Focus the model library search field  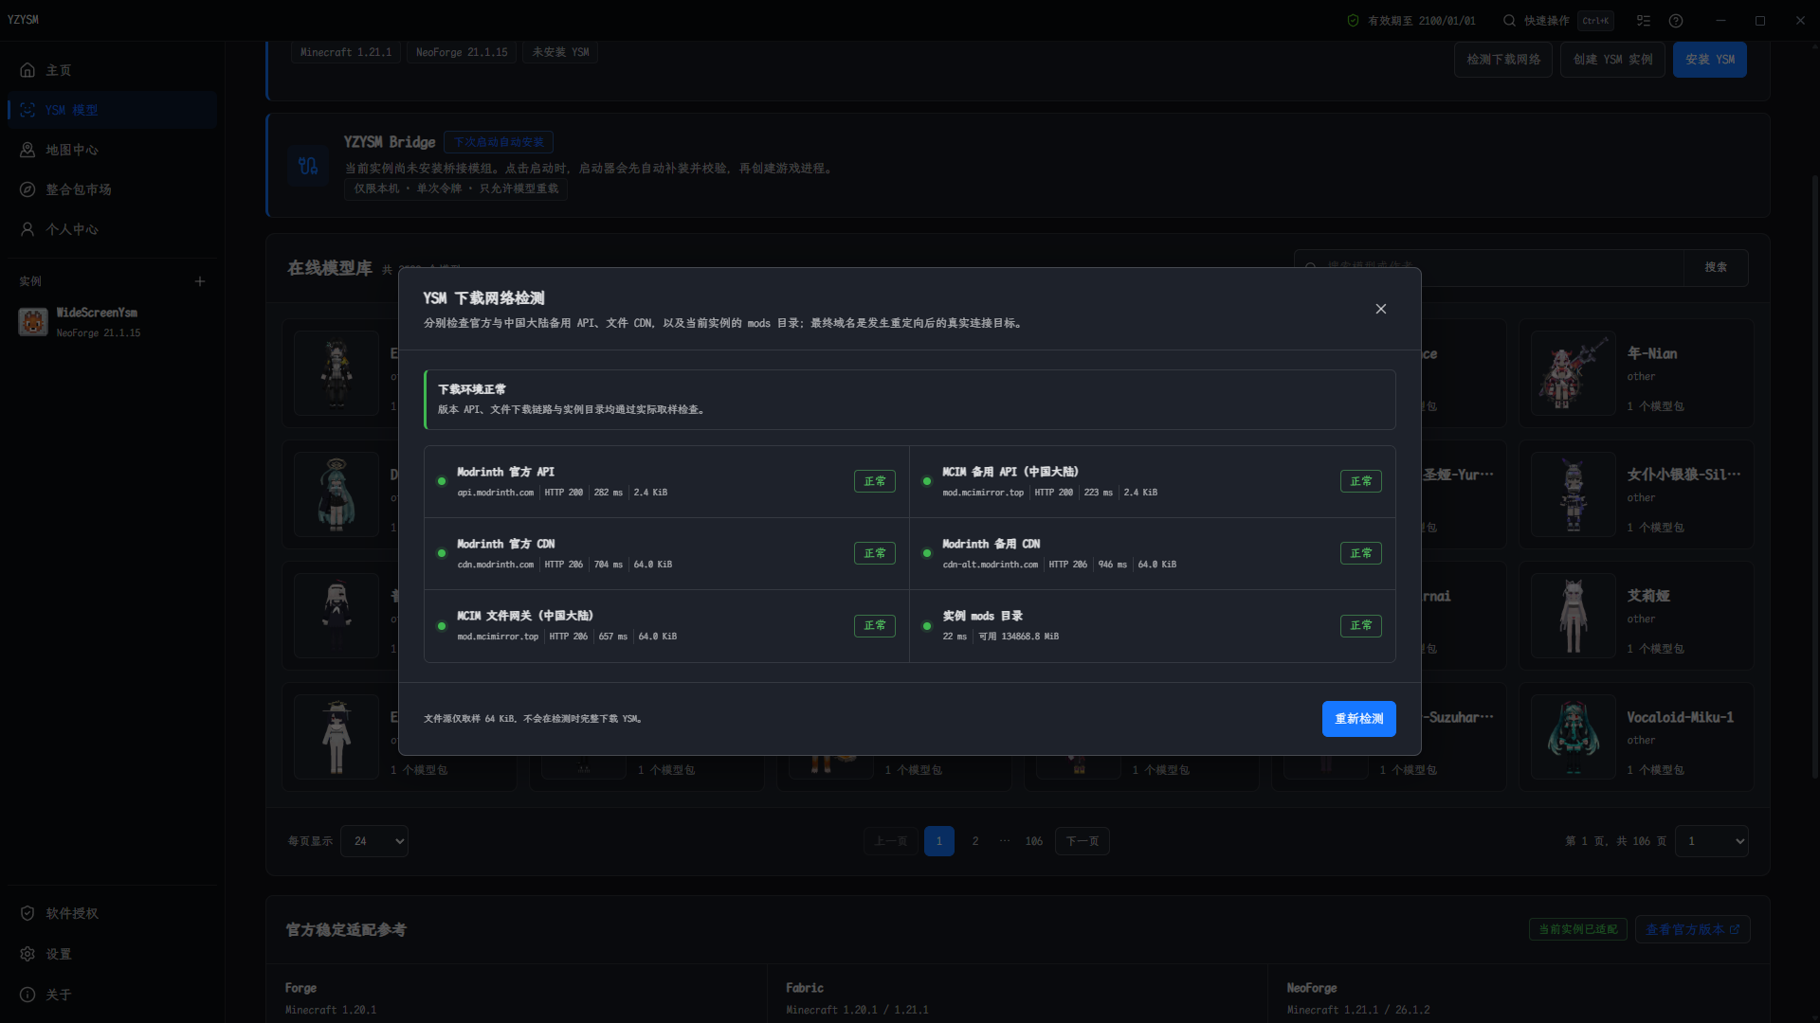[1489, 267]
